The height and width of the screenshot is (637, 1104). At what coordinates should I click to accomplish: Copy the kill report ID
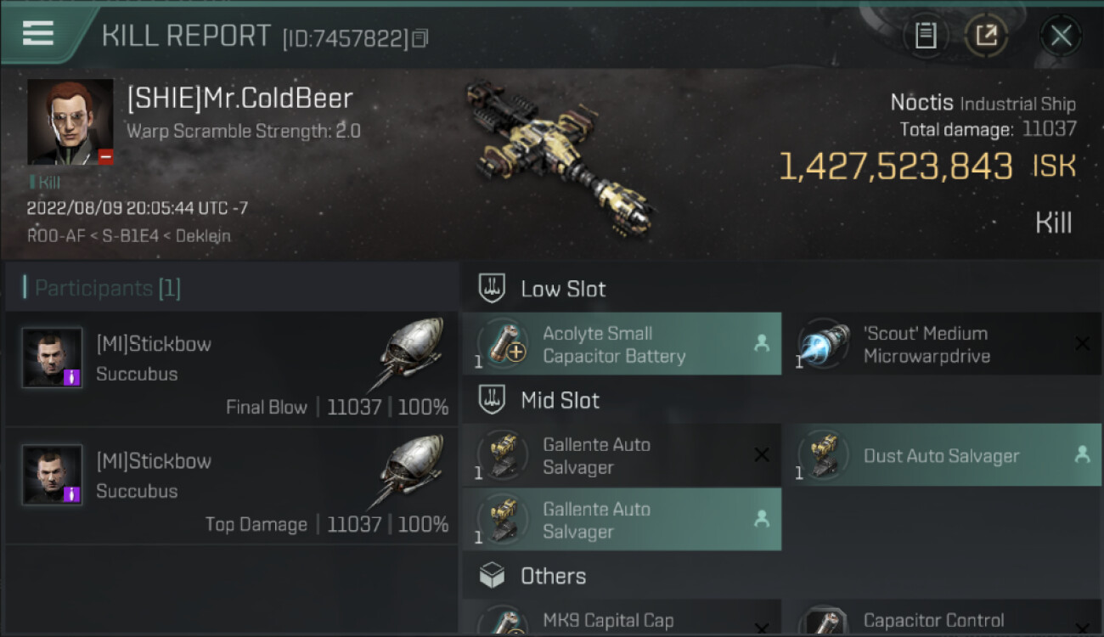(420, 38)
